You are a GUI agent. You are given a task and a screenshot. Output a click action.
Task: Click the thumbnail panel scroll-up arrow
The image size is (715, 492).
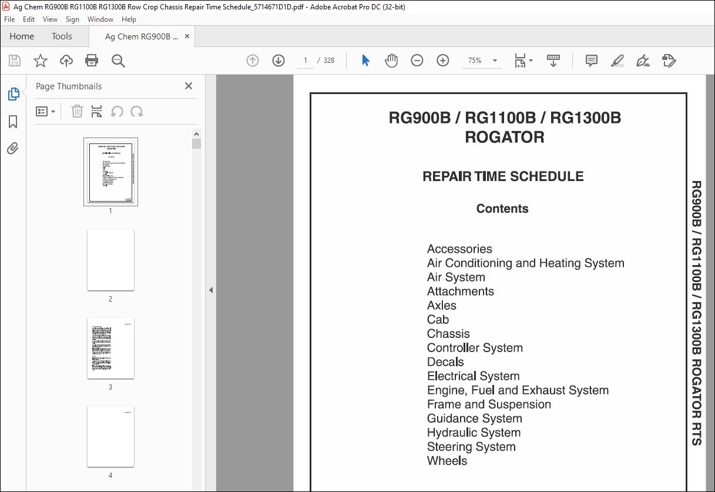point(196,134)
